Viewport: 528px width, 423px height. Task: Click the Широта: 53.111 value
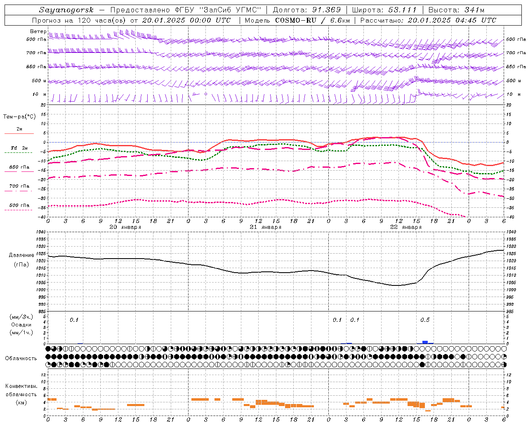(384, 10)
